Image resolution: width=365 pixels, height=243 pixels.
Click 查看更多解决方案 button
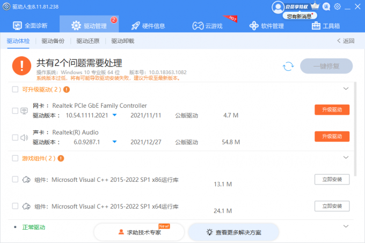click(x=233, y=232)
